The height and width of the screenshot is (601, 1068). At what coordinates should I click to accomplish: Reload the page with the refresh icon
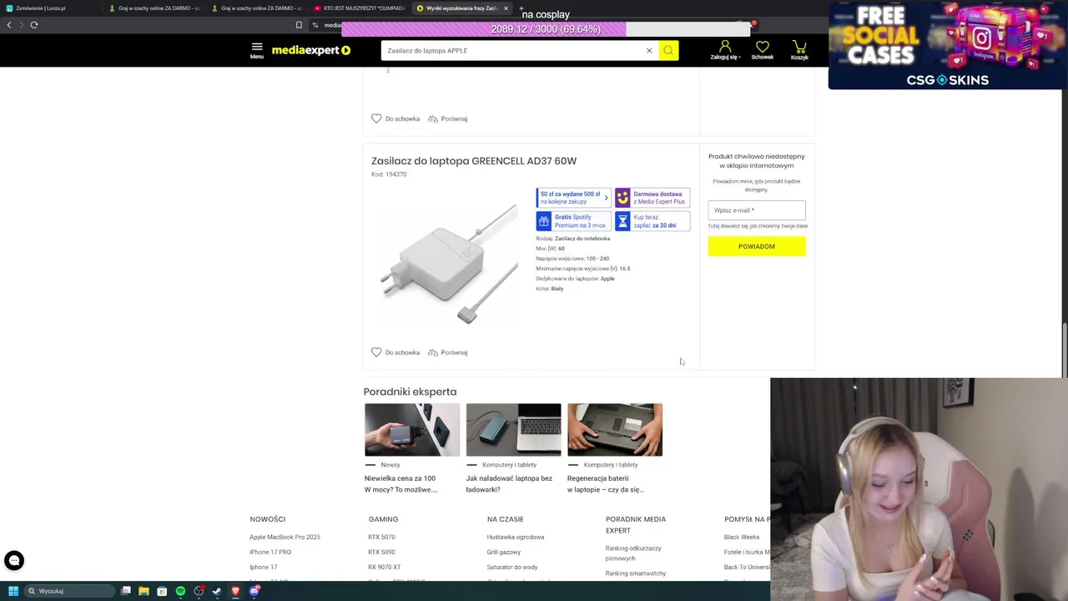coord(34,25)
